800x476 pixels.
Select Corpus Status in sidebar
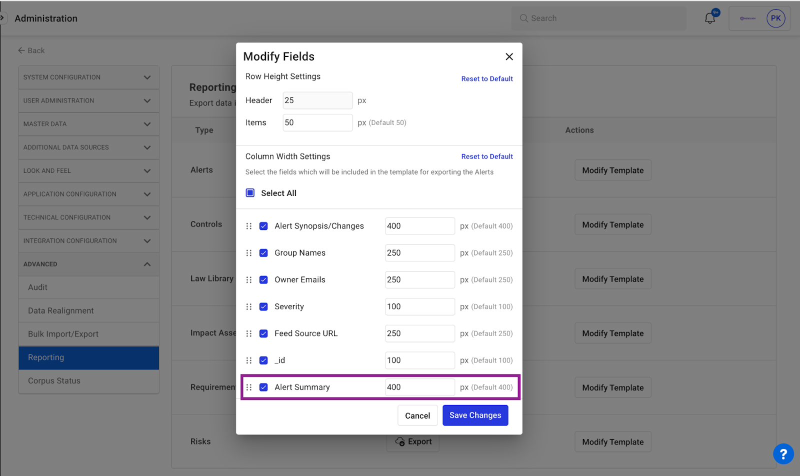[x=54, y=380]
